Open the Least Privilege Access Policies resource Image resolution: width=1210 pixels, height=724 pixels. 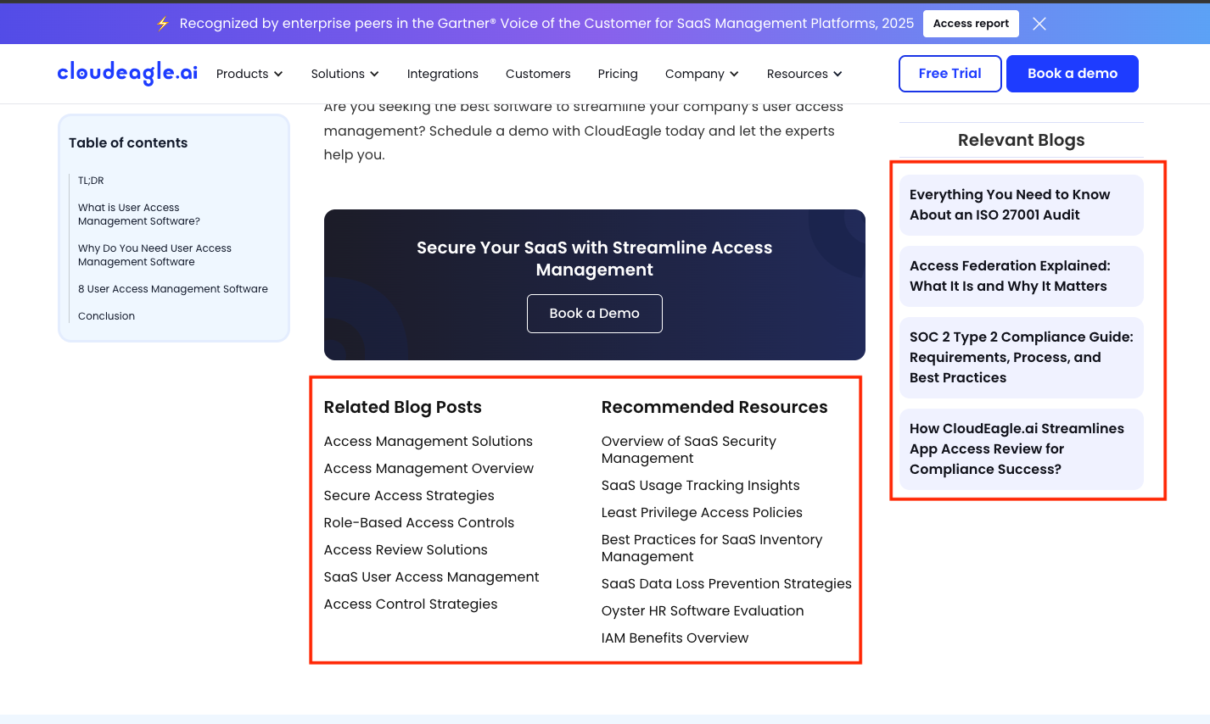(702, 512)
